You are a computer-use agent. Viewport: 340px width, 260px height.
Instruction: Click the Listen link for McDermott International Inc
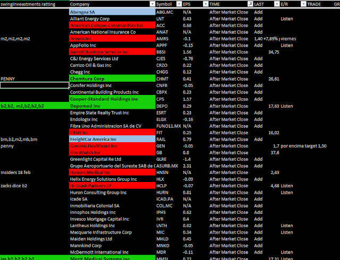[287, 252]
